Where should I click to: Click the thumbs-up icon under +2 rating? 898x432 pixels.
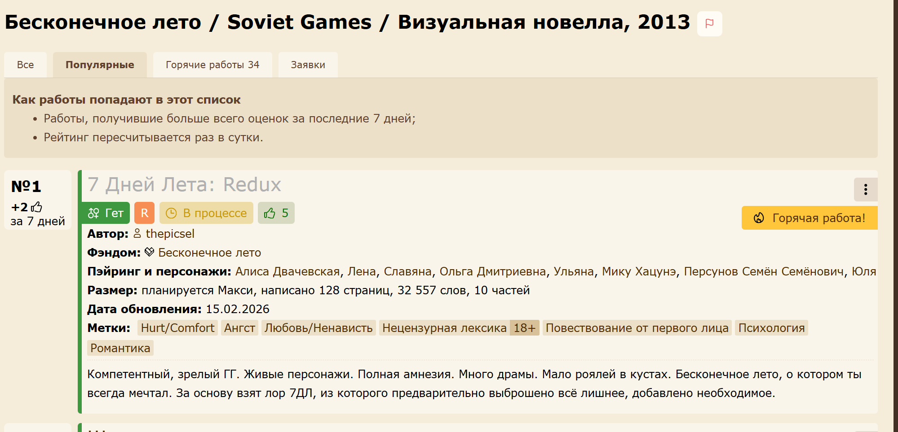pos(37,207)
